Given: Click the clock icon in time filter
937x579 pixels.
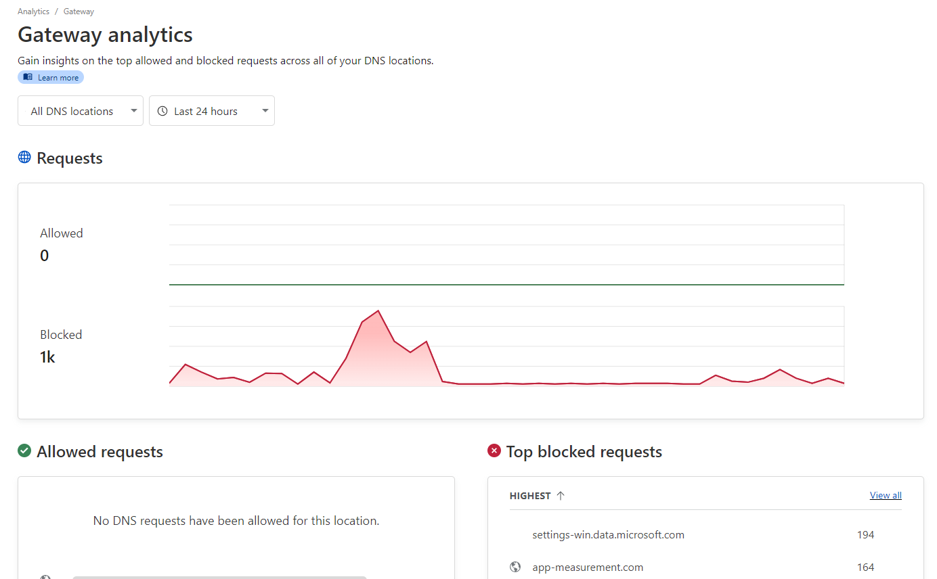Looking at the screenshot, I should click(162, 111).
